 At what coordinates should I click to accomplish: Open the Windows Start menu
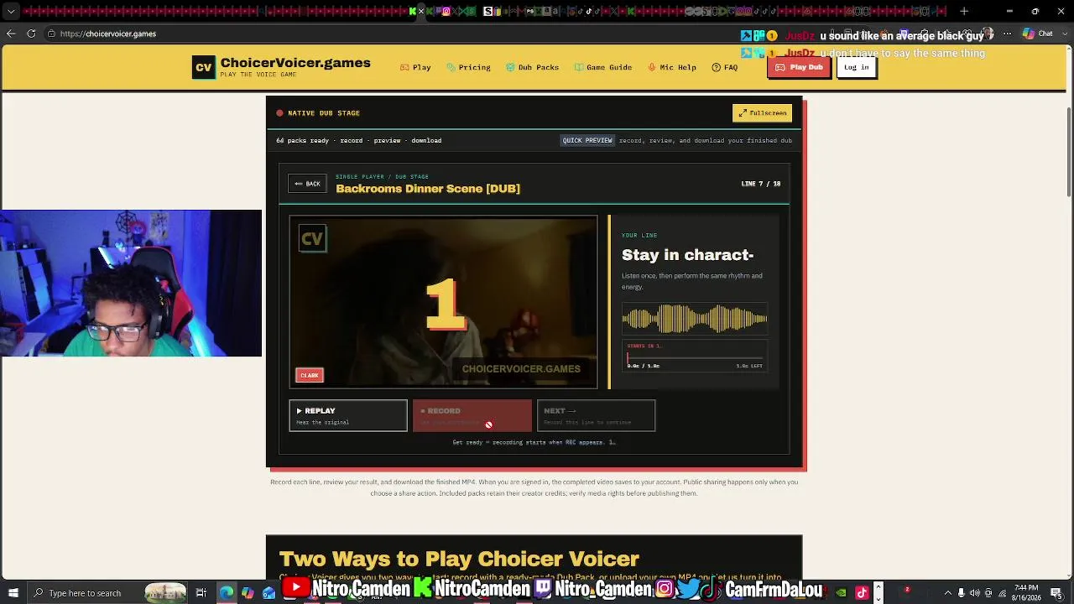[13, 593]
